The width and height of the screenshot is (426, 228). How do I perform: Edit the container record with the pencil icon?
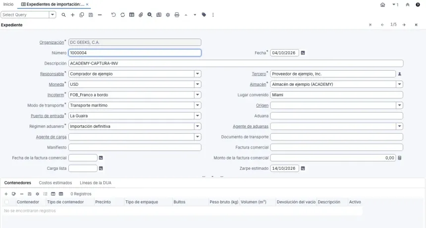[14, 194]
